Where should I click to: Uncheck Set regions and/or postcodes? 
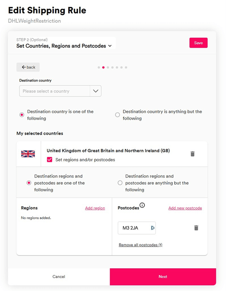49,160
